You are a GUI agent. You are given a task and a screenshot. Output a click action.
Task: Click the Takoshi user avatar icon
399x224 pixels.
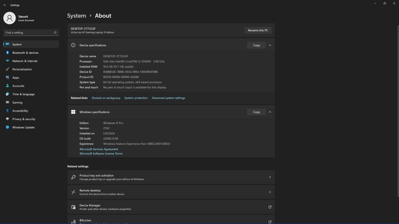click(9, 18)
